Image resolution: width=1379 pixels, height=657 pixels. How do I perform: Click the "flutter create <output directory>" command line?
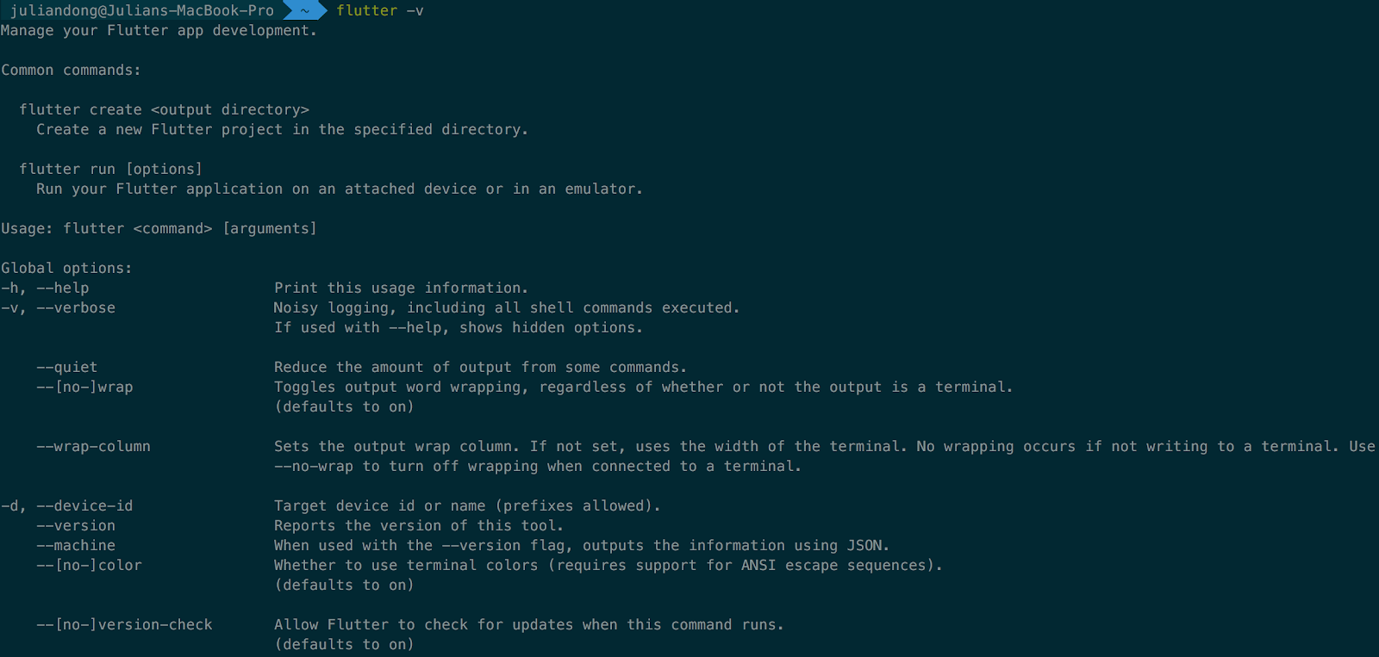click(164, 109)
